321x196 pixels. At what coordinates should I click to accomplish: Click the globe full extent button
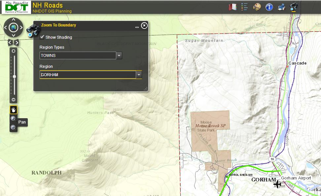(x=13, y=27)
